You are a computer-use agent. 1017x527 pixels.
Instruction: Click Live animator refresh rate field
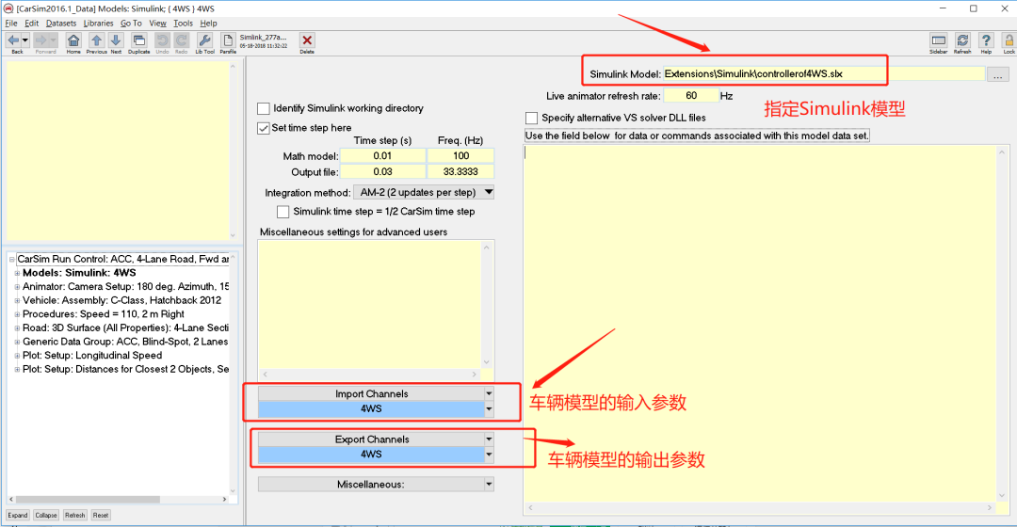click(691, 95)
